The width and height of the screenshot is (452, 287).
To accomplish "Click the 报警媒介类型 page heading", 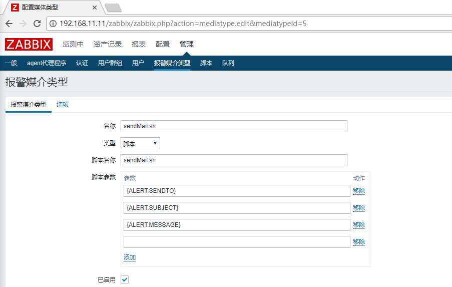I will (x=37, y=82).
